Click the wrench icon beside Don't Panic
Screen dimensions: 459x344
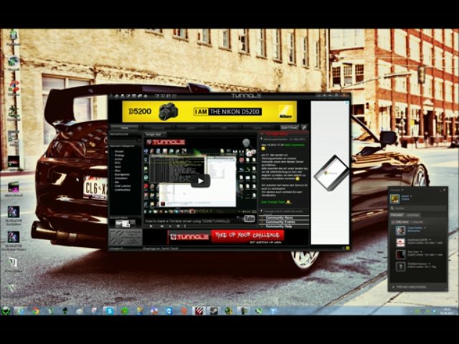click(x=304, y=128)
